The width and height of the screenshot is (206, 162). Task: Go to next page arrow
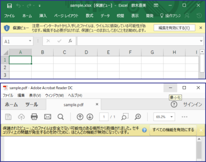point(90,117)
